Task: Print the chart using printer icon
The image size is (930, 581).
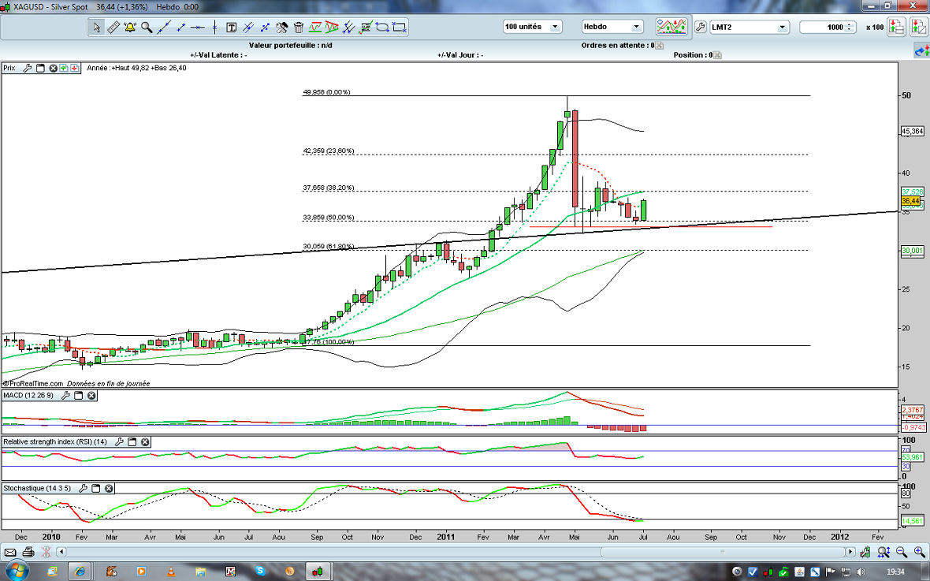Action: 28,552
